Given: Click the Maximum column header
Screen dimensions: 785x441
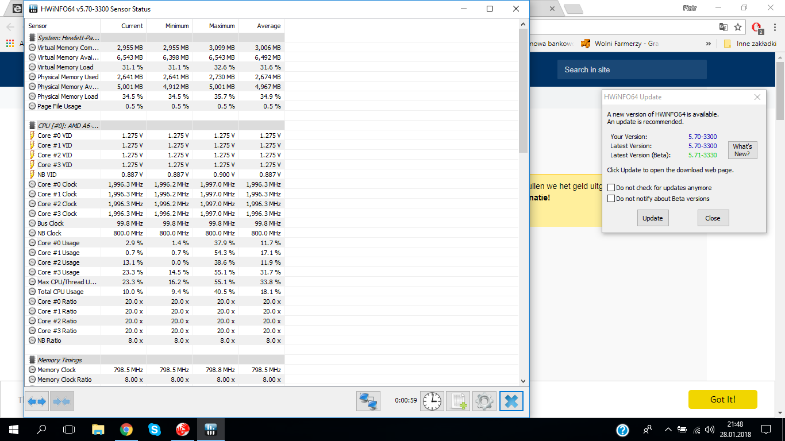Looking at the screenshot, I should click(x=216, y=26).
